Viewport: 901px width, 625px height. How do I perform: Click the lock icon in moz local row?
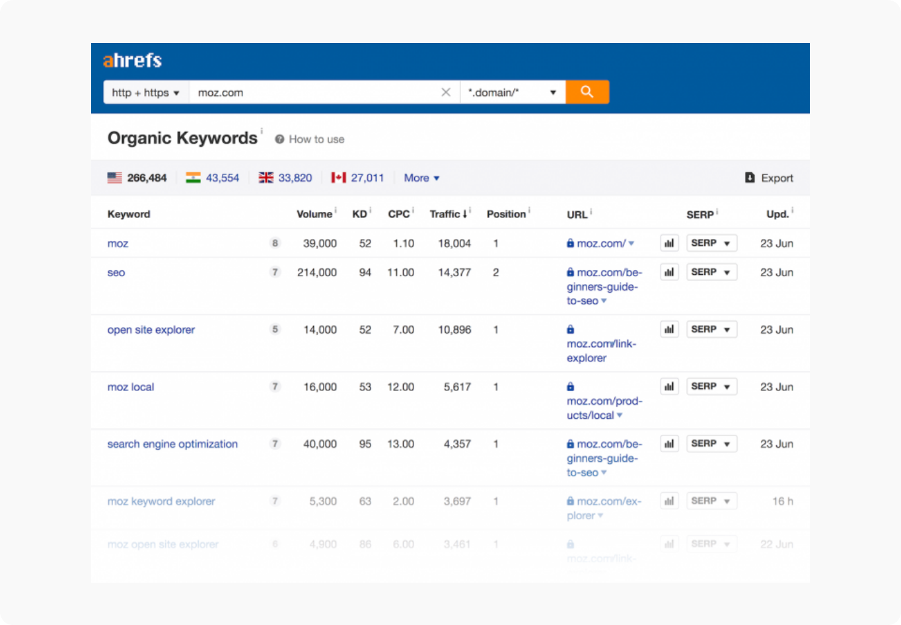[x=571, y=386]
